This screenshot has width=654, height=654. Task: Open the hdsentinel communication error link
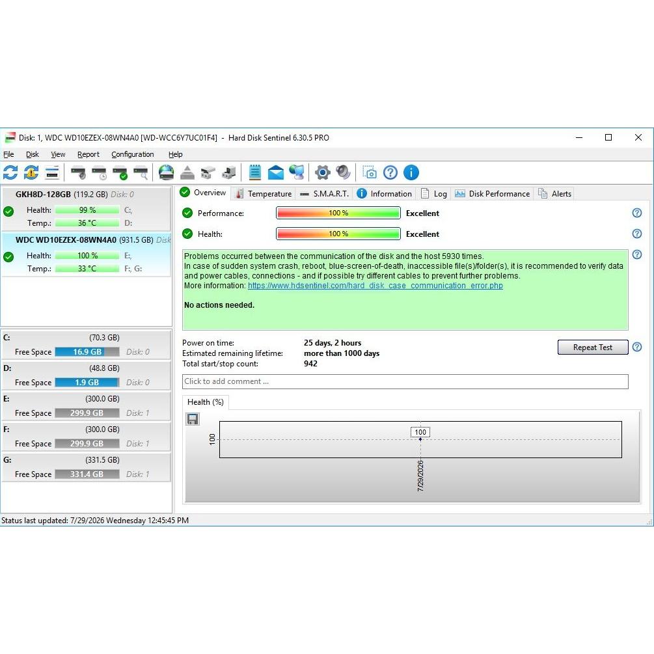pyautogui.click(x=375, y=286)
